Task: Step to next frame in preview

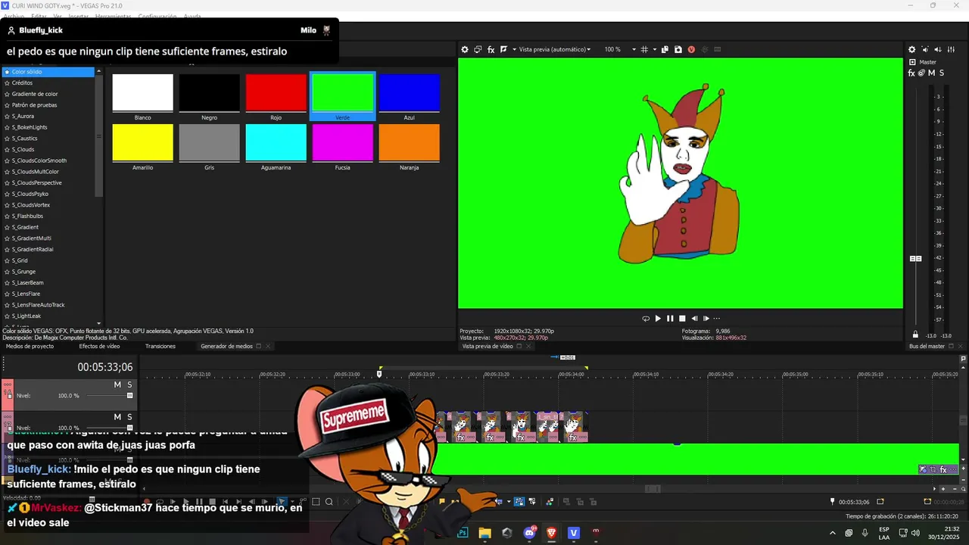Action: pyautogui.click(x=706, y=319)
